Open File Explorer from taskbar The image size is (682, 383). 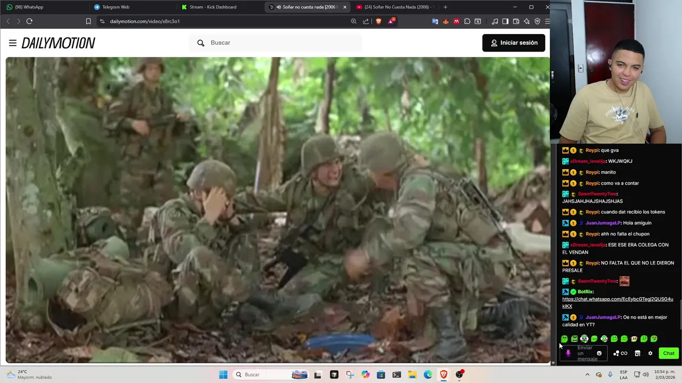click(x=412, y=374)
